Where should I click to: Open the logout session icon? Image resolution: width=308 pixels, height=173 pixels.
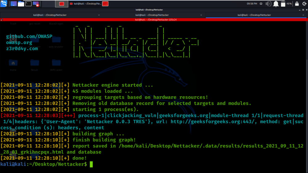click(304, 4)
